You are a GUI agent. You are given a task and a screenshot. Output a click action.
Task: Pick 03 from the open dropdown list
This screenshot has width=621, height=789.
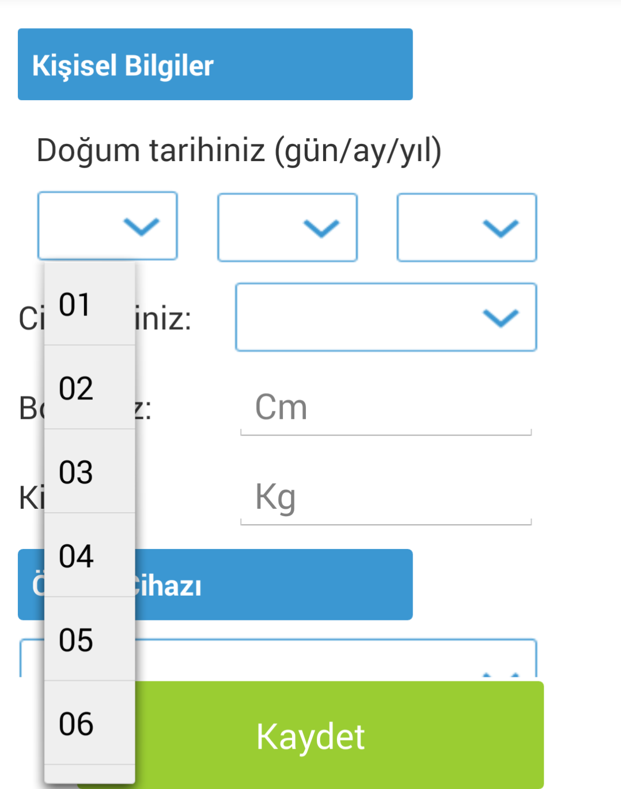(89, 472)
